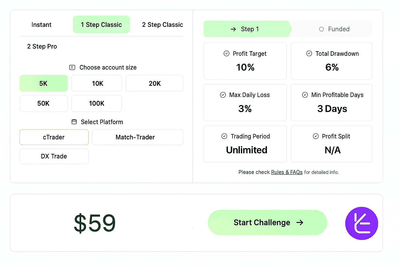Click the Trading Period checkmark icon
Image resolution: width=400 pixels, height=267 pixels.
pos(224,136)
